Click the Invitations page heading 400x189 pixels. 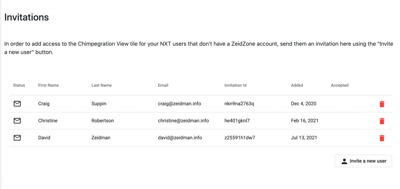click(x=27, y=17)
